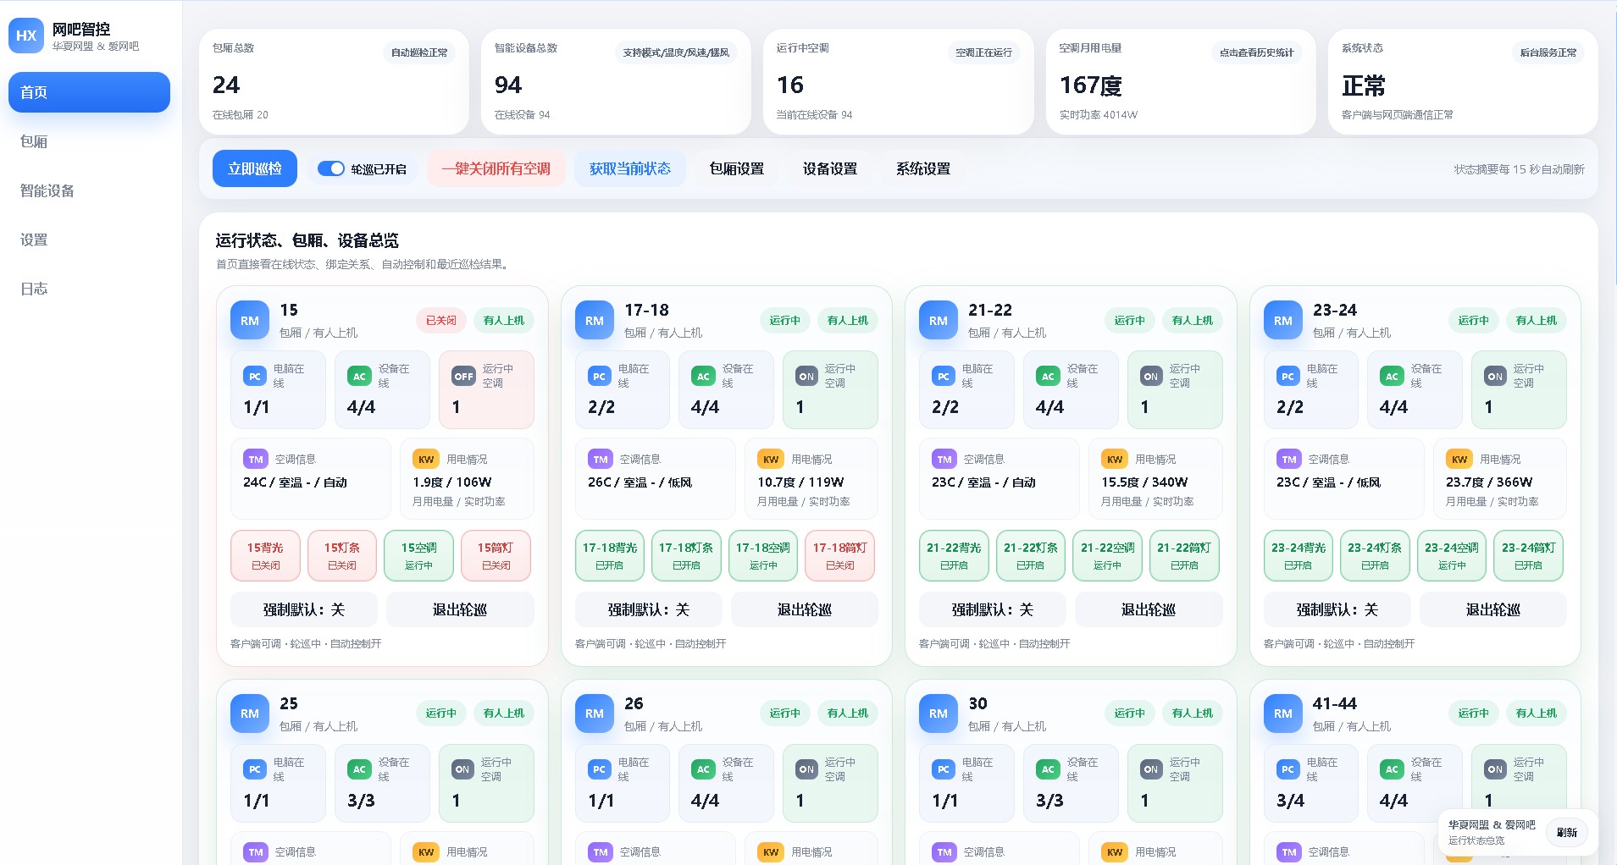Click the TM icon in room 15 card

256,460
